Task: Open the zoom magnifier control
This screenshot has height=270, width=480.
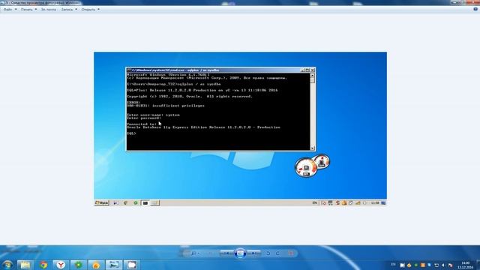Action: 194,253
